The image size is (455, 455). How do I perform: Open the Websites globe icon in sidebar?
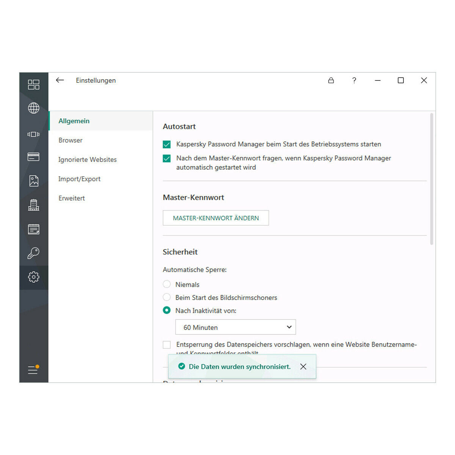33,108
